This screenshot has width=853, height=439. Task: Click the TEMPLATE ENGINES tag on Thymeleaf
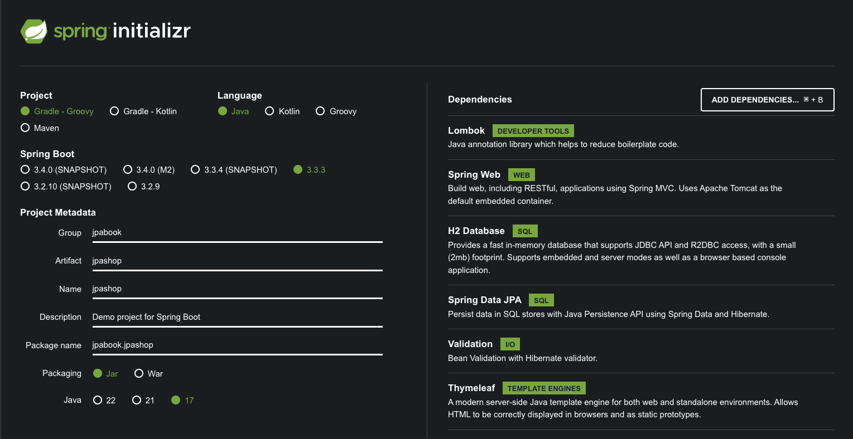tap(544, 388)
